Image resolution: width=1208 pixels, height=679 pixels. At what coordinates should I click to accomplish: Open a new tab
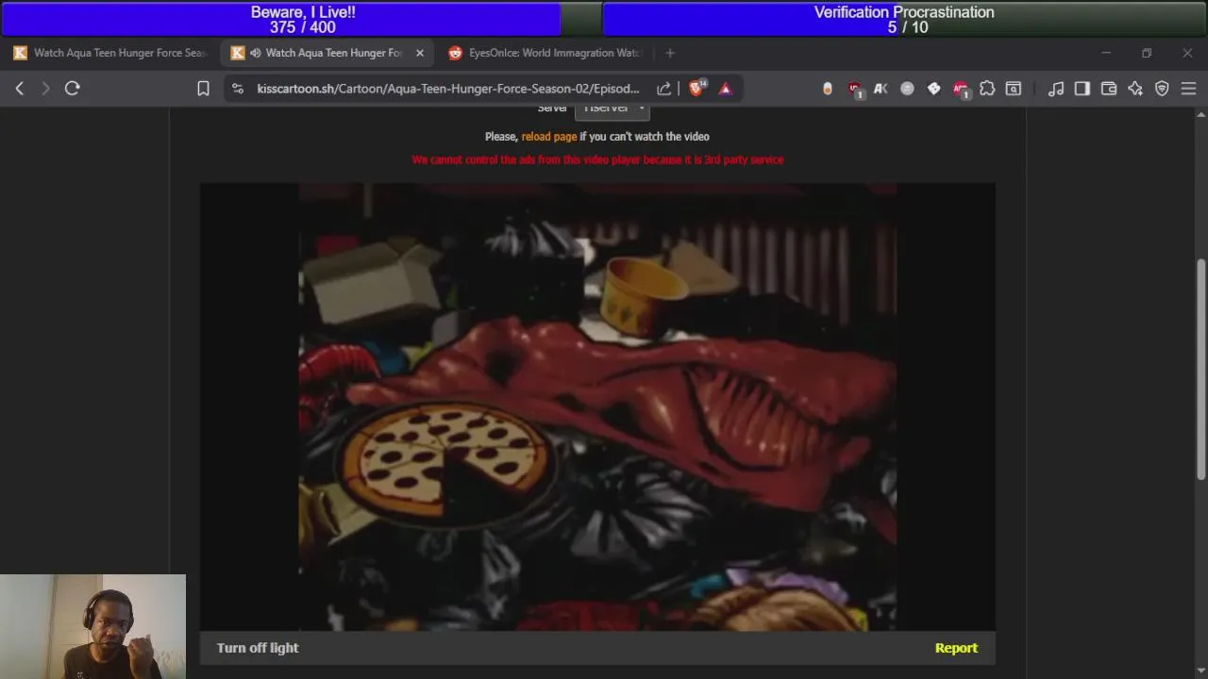click(x=670, y=53)
